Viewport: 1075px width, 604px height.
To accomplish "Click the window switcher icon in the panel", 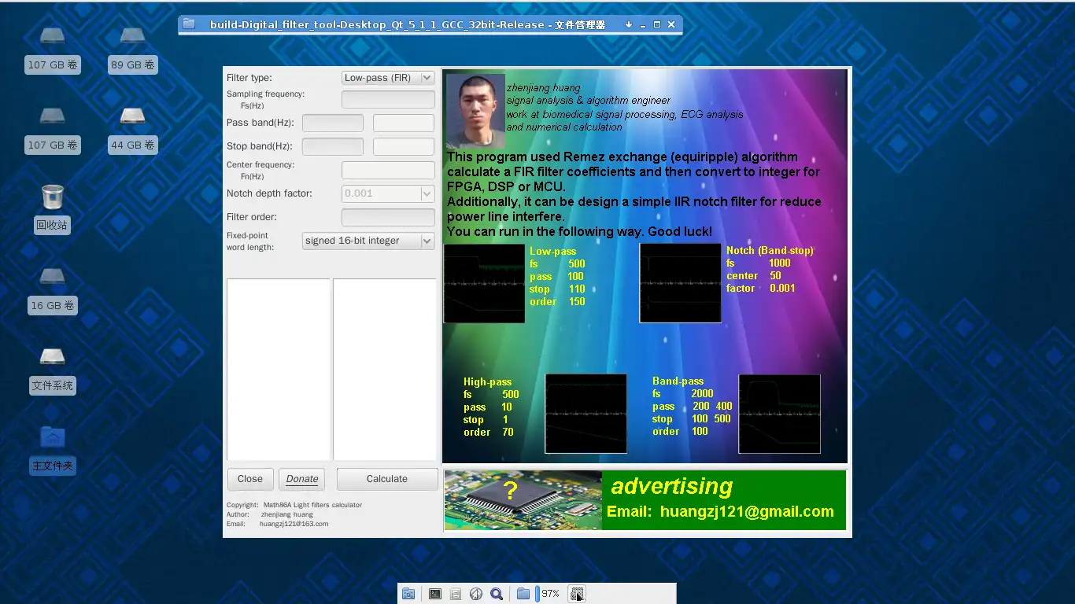I will (x=577, y=594).
